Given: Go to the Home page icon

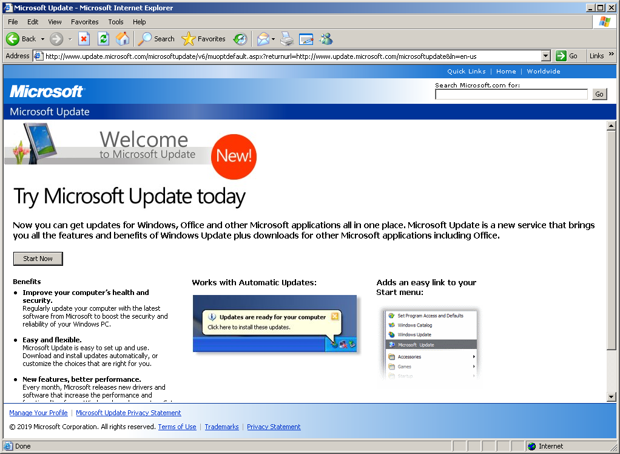Looking at the screenshot, I should (x=123, y=39).
